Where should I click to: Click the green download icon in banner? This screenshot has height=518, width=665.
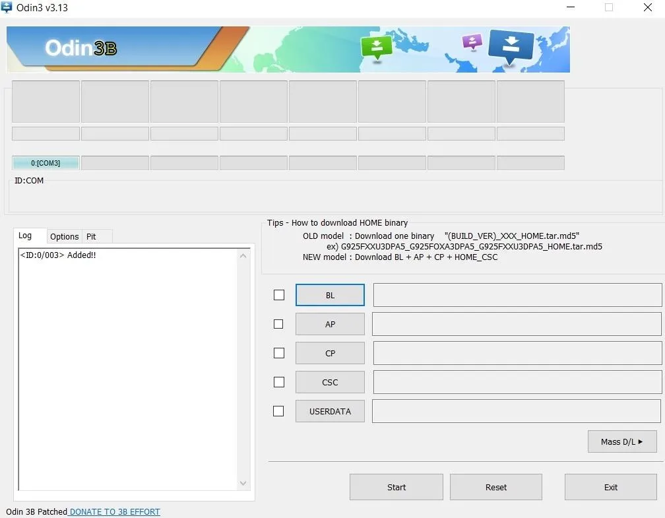point(376,48)
